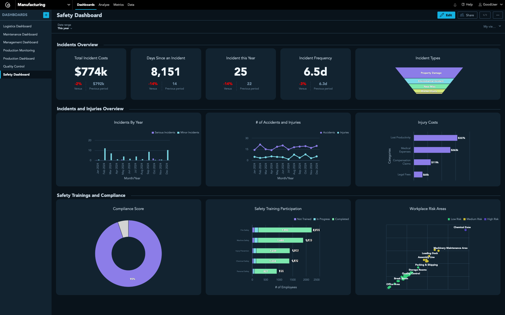Screen dimensions: 505x315
Task: Open the embed code </> icon
Action: (x=485, y=15)
